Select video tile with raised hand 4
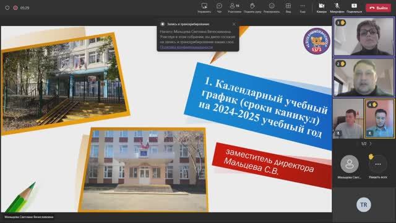The height and width of the screenshot is (223, 396). tap(379, 118)
